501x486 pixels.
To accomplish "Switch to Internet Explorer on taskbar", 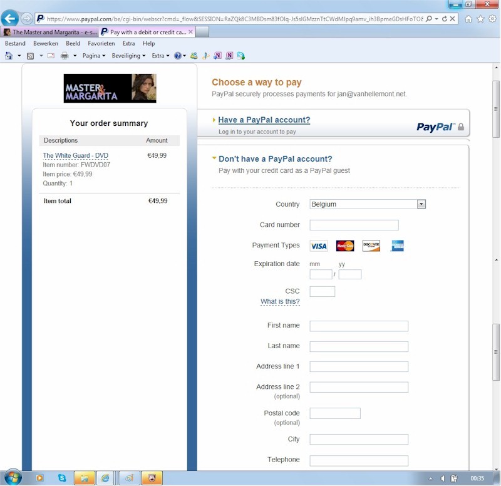I will pos(105,478).
